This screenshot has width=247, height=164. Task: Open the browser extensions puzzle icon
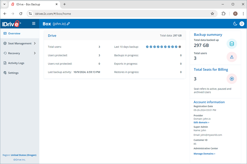coord(223,14)
